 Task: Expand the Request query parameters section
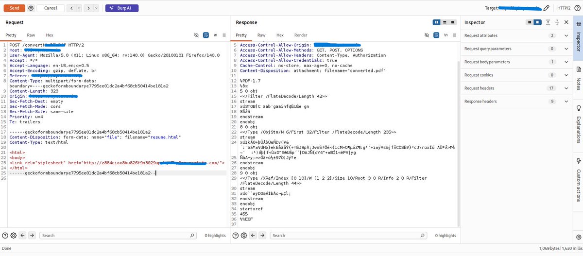point(516,49)
